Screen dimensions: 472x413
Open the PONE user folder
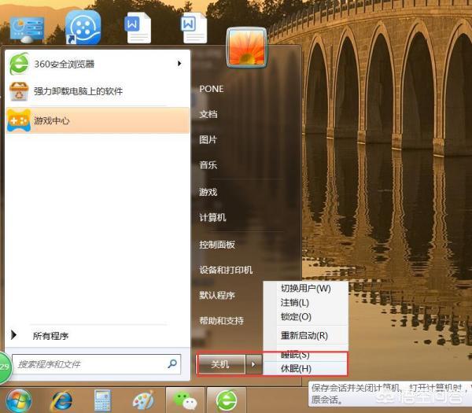click(212, 89)
